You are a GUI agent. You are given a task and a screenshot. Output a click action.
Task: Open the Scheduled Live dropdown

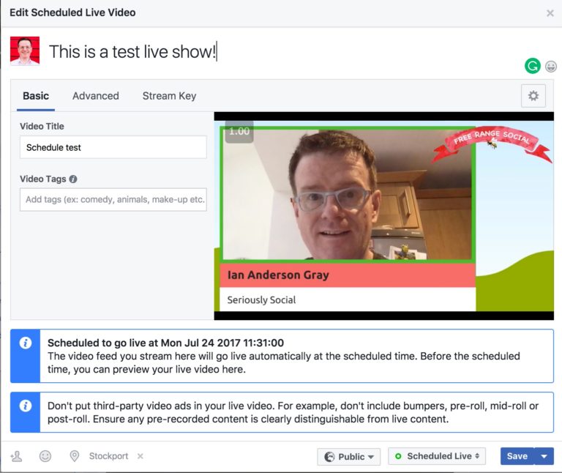tap(437, 456)
